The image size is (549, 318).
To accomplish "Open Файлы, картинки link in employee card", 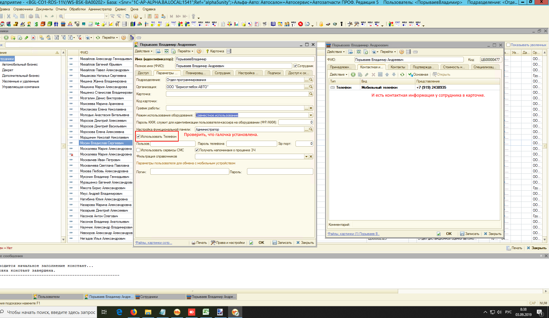I will coord(353,234).
